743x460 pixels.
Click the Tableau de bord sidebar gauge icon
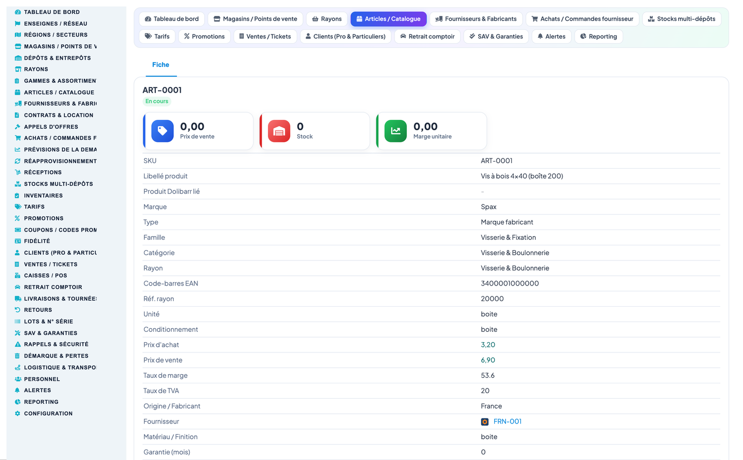pyautogui.click(x=18, y=12)
